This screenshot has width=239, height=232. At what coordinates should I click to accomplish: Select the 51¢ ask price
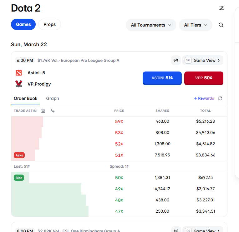coord(119,155)
